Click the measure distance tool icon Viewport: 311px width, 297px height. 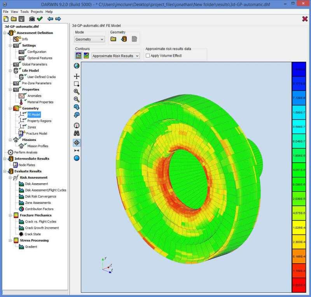coord(77,150)
